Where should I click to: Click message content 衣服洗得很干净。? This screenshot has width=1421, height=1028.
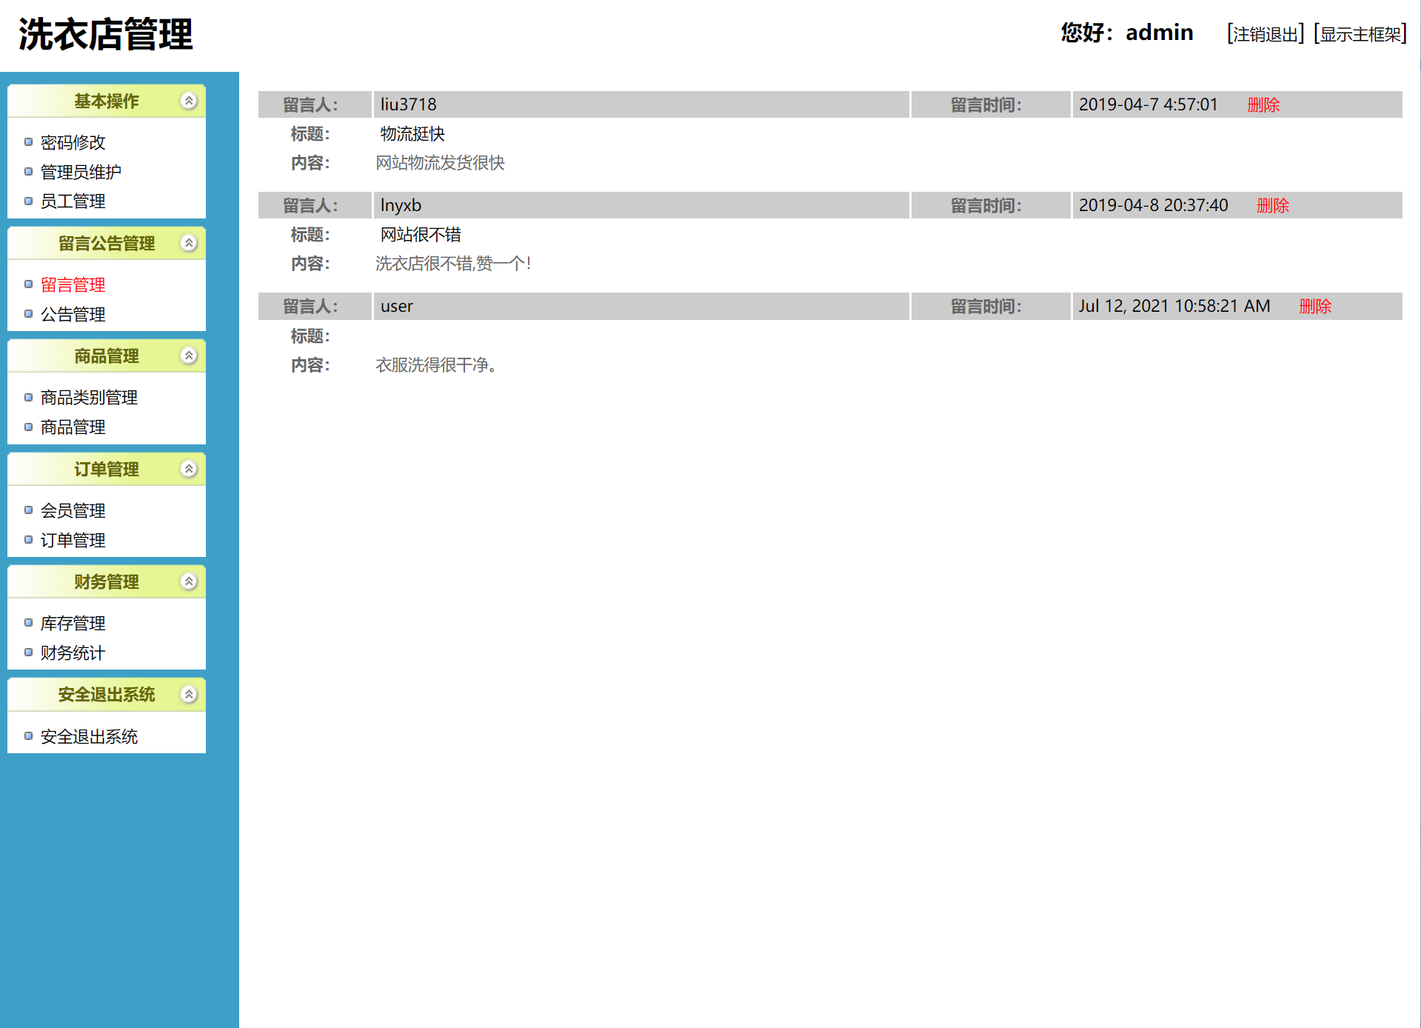437,365
